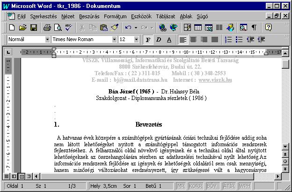This screenshot has height=192, width=292.
Task: Run the ABC spelling check icon
Action: pos(68,28)
